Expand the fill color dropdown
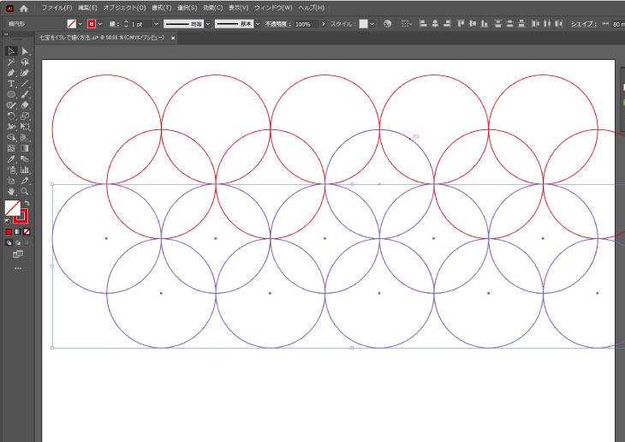Image resolution: width=625 pixels, height=442 pixels. click(80, 24)
